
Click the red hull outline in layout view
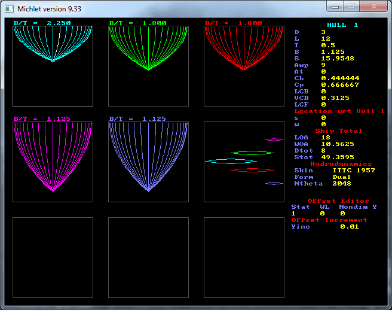point(252,171)
